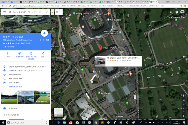Screen dimensions: 188x125
Task: Click the taskbar search box
Action: click(x=27, y=122)
